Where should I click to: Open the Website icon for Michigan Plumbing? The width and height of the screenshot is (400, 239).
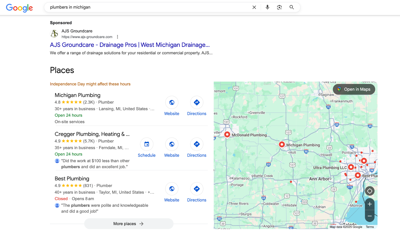pos(171,102)
